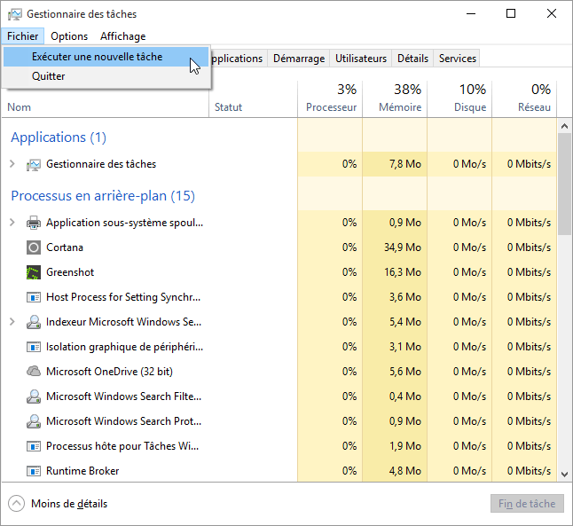Click the Microsoft Windows Search Prot icon
This screenshot has height=526, width=573.
[34, 421]
